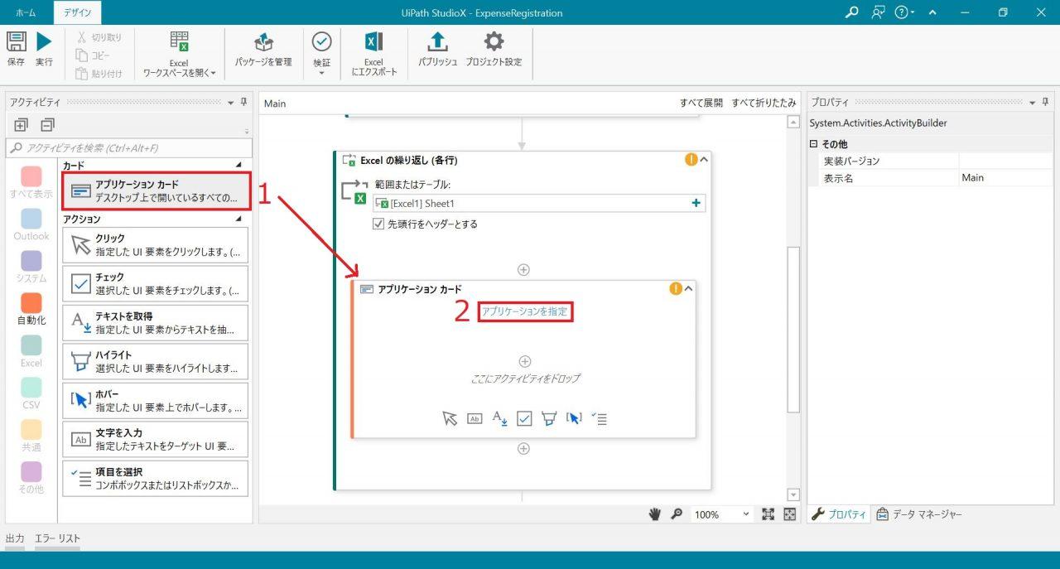This screenshot has width=1060, height=569.
Task: Open the 検証 (Validate) dropdown
Action: [321, 55]
